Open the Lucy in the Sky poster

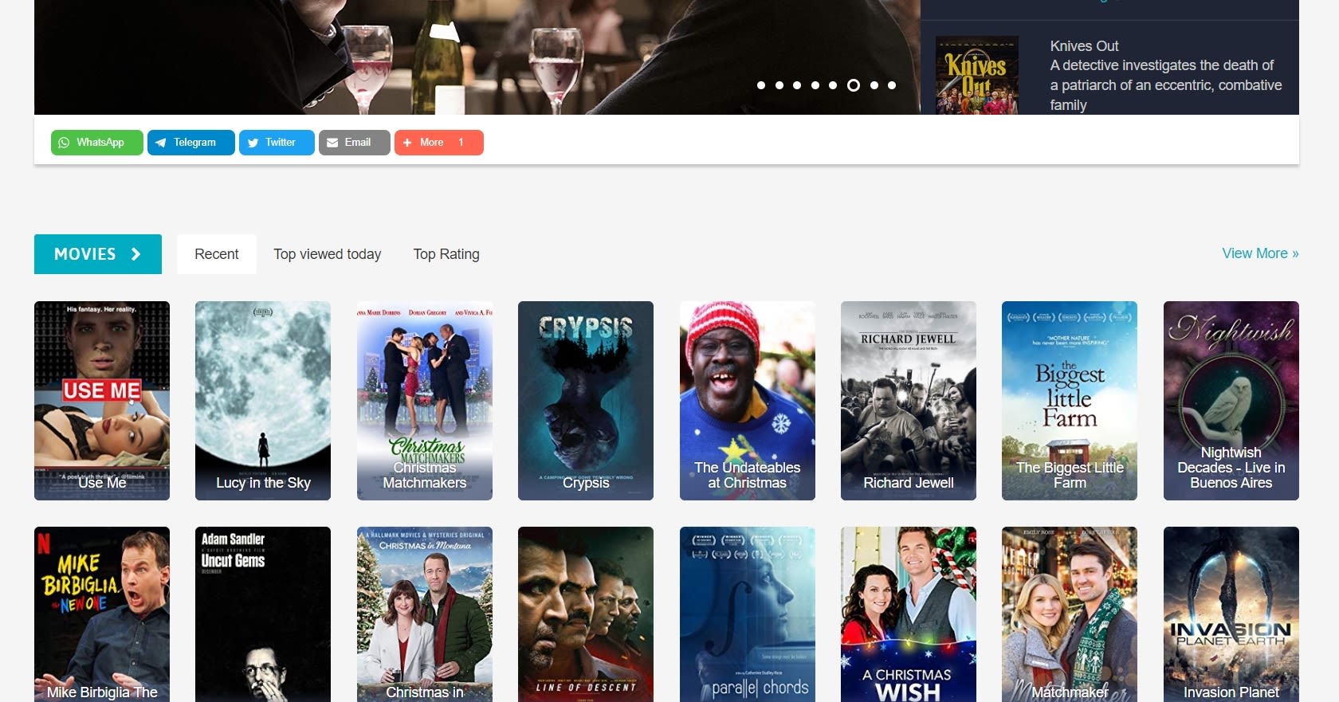point(263,401)
